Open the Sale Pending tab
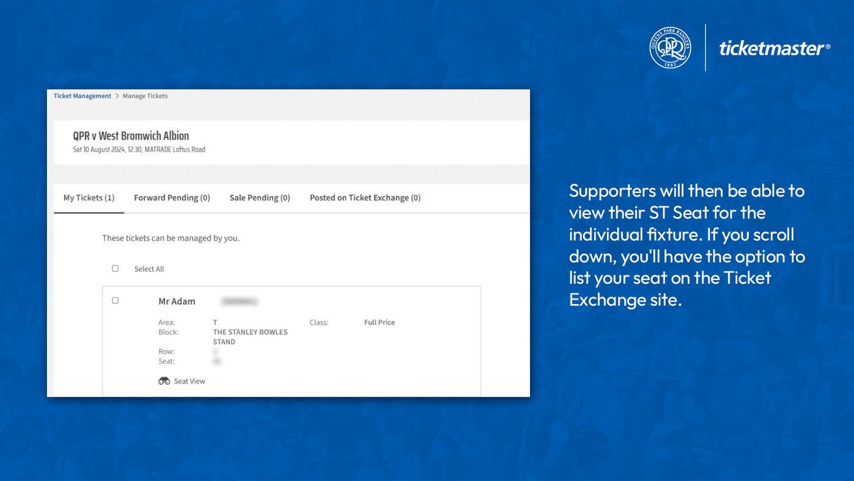854x481 pixels. pyautogui.click(x=259, y=197)
